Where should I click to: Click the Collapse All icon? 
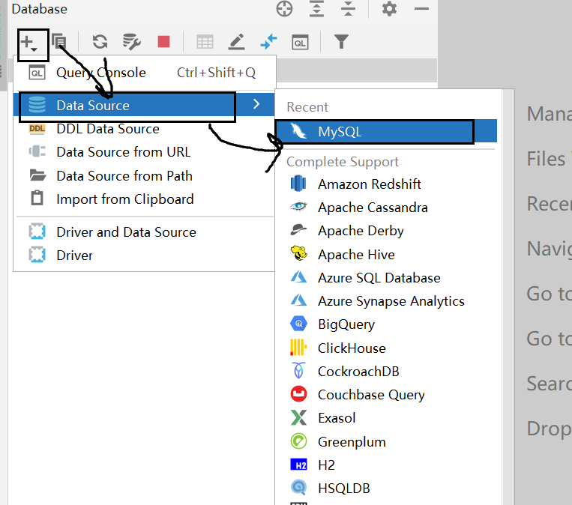[348, 9]
